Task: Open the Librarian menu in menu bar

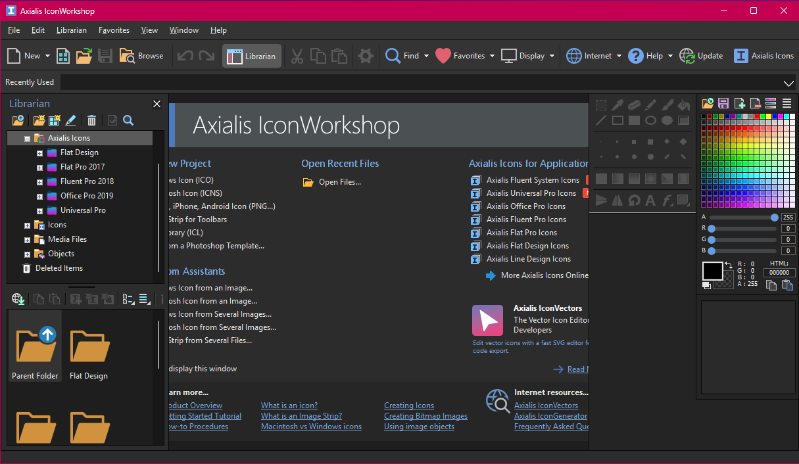Action: click(71, 30)
